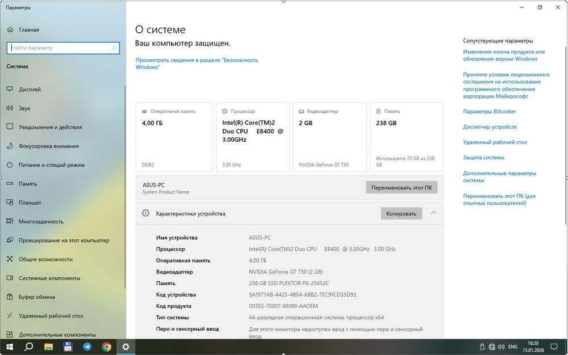Click the Settings gear in taskbar
The image size is (568, 355).
tap(126, 346)
